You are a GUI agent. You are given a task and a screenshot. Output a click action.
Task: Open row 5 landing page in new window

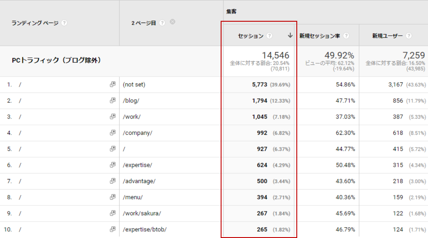[113, 149]
